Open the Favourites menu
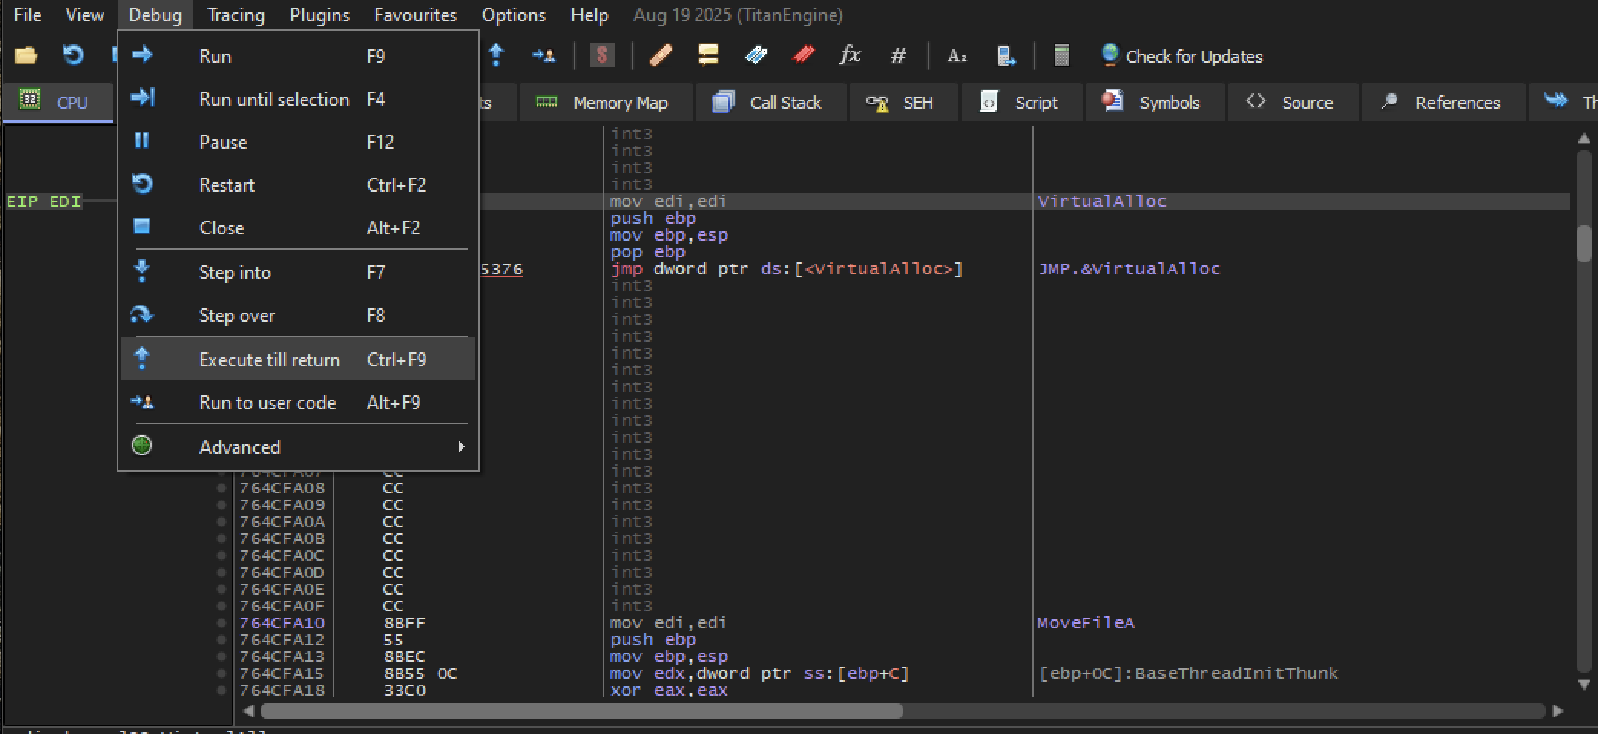 [415, 15]
